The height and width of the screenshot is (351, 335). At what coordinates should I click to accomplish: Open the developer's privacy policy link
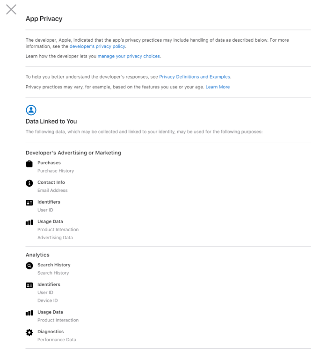(x=97, y=46)
